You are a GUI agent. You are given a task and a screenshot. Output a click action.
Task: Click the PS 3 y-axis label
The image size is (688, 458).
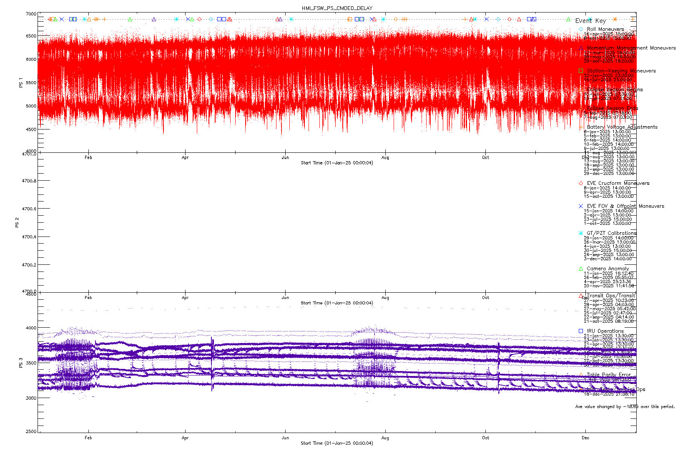[21, 362]
